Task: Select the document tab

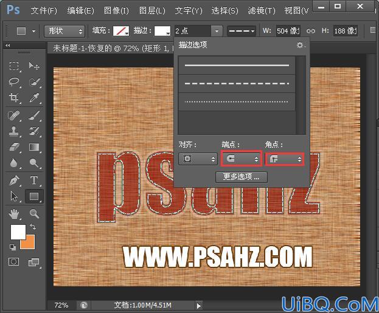Action: click(x=111, y=48)
